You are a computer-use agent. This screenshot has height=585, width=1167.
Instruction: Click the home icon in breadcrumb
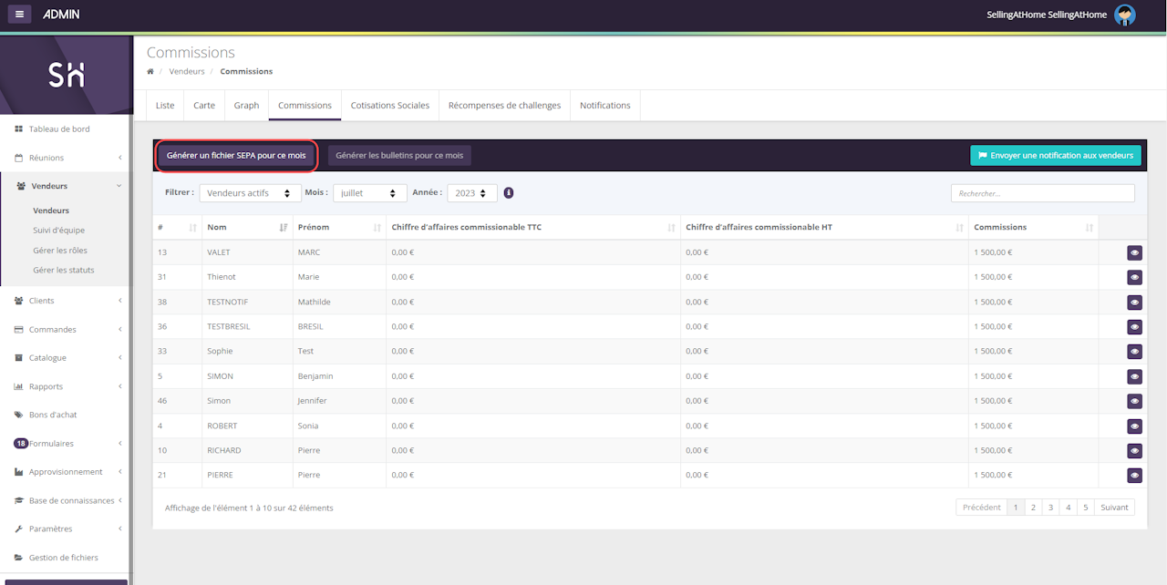[x=150, y=71]
